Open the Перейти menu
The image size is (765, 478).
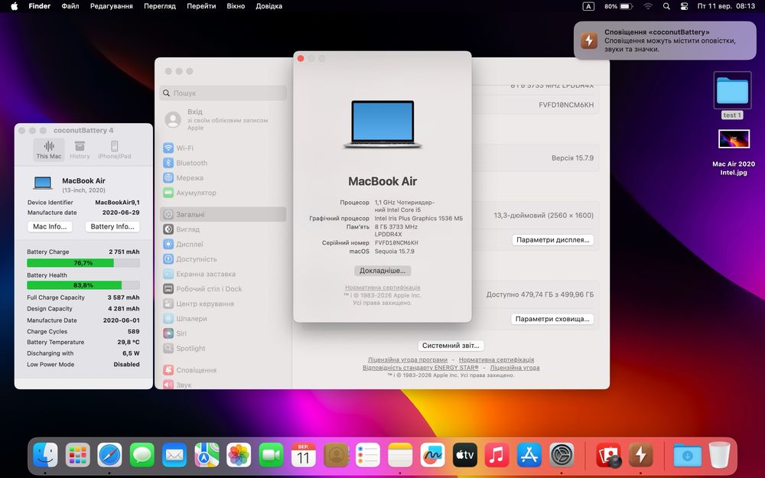point(201,6)
